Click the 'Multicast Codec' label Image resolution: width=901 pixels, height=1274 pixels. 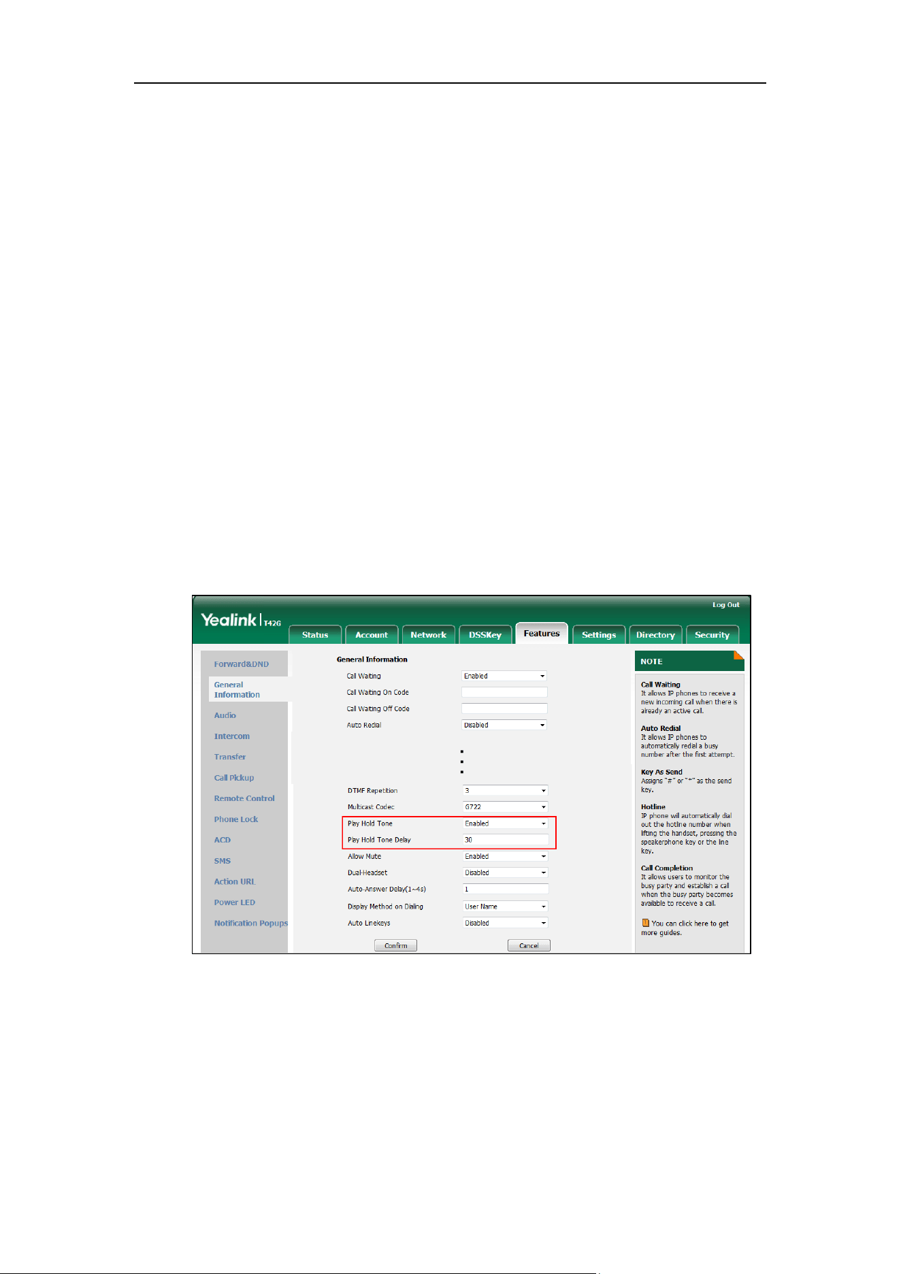pos(371,807)
